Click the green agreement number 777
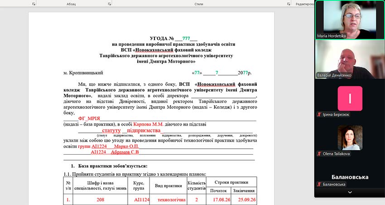Viewport: 385px width, 205px height. 186,39
